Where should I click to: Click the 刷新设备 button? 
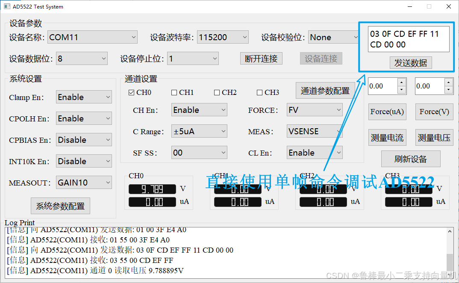click(411, 159)
